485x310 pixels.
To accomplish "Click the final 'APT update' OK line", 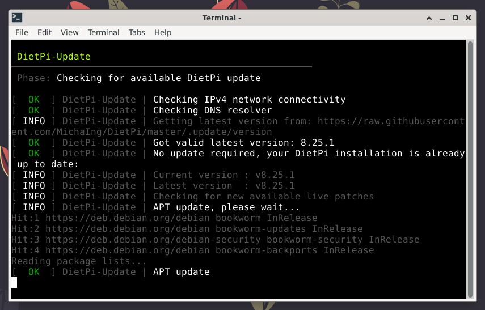I will coord(182,272).
